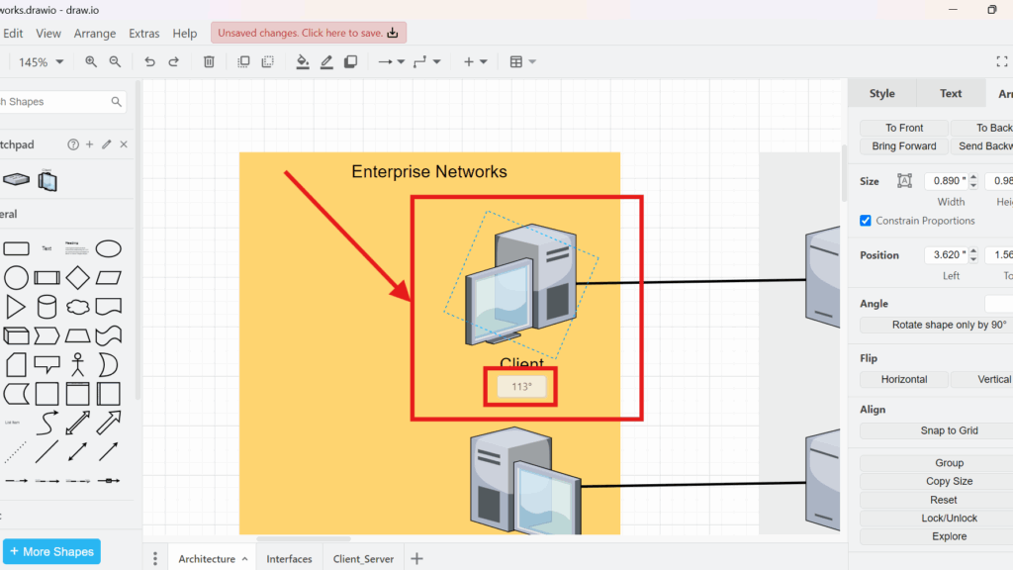This screenshot has width=1013, height=570.
Task: Click the To Front toolbar icon
Action: point(243,61)
